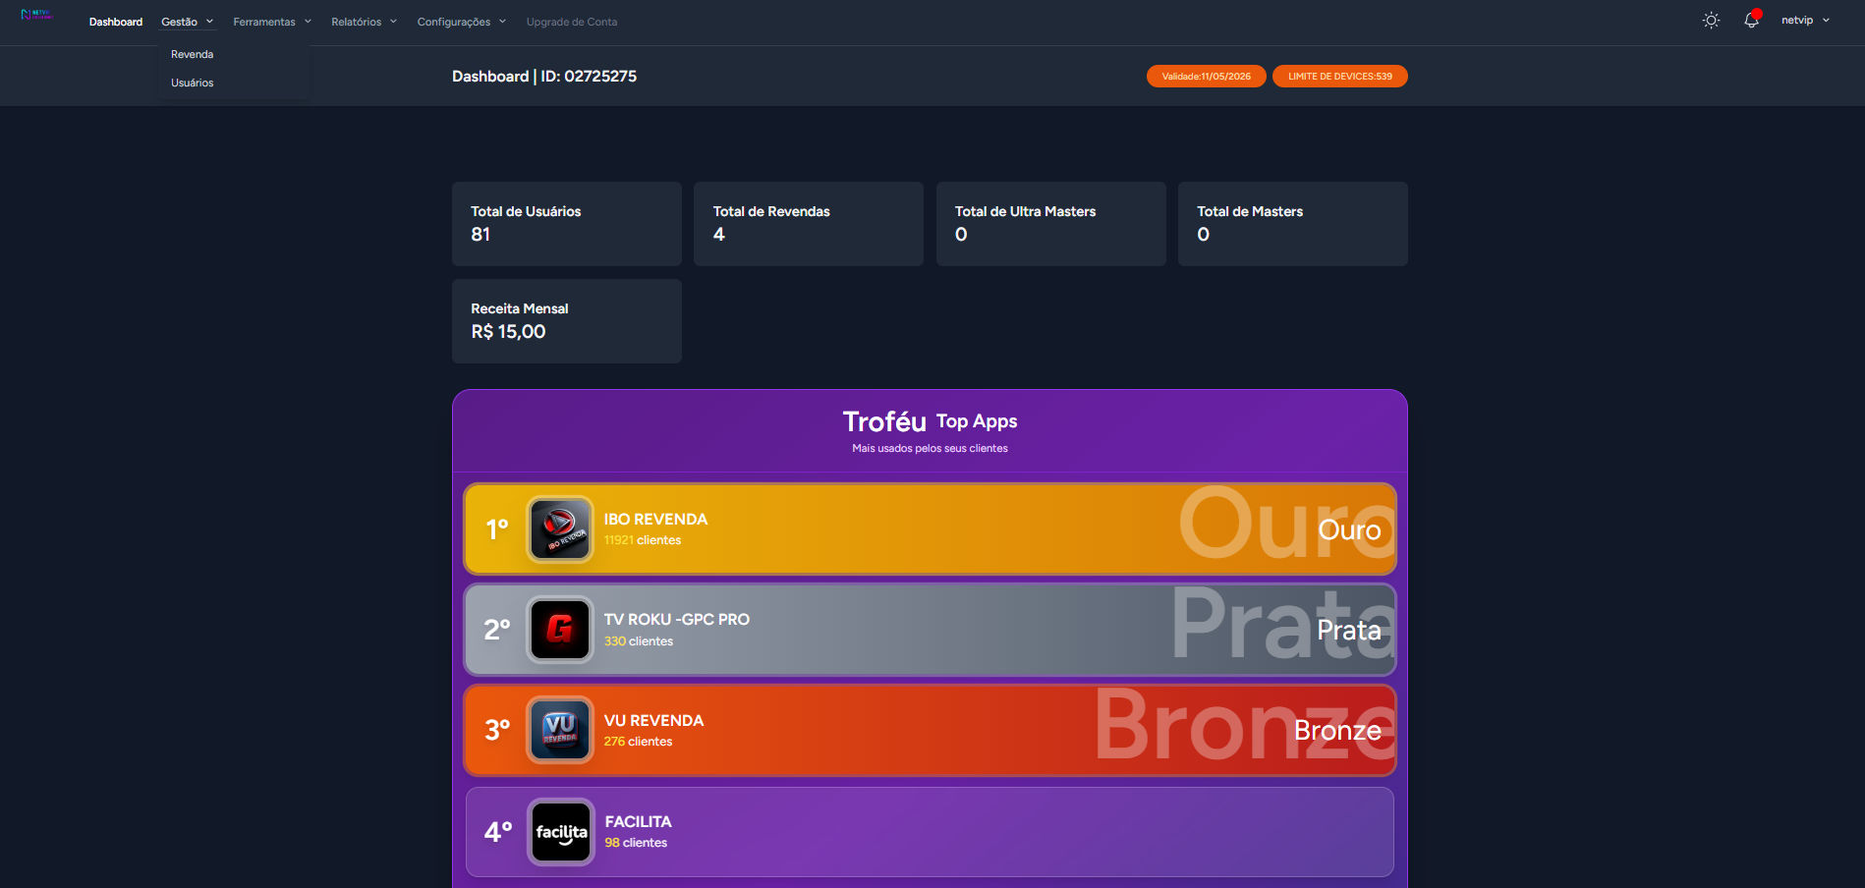Expand the Gestão dropdown menu
Viewport: 1865px width, 888px height.
coord(187,22)
